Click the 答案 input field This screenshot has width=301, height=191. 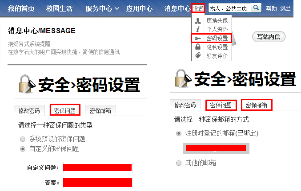point(98,183)
